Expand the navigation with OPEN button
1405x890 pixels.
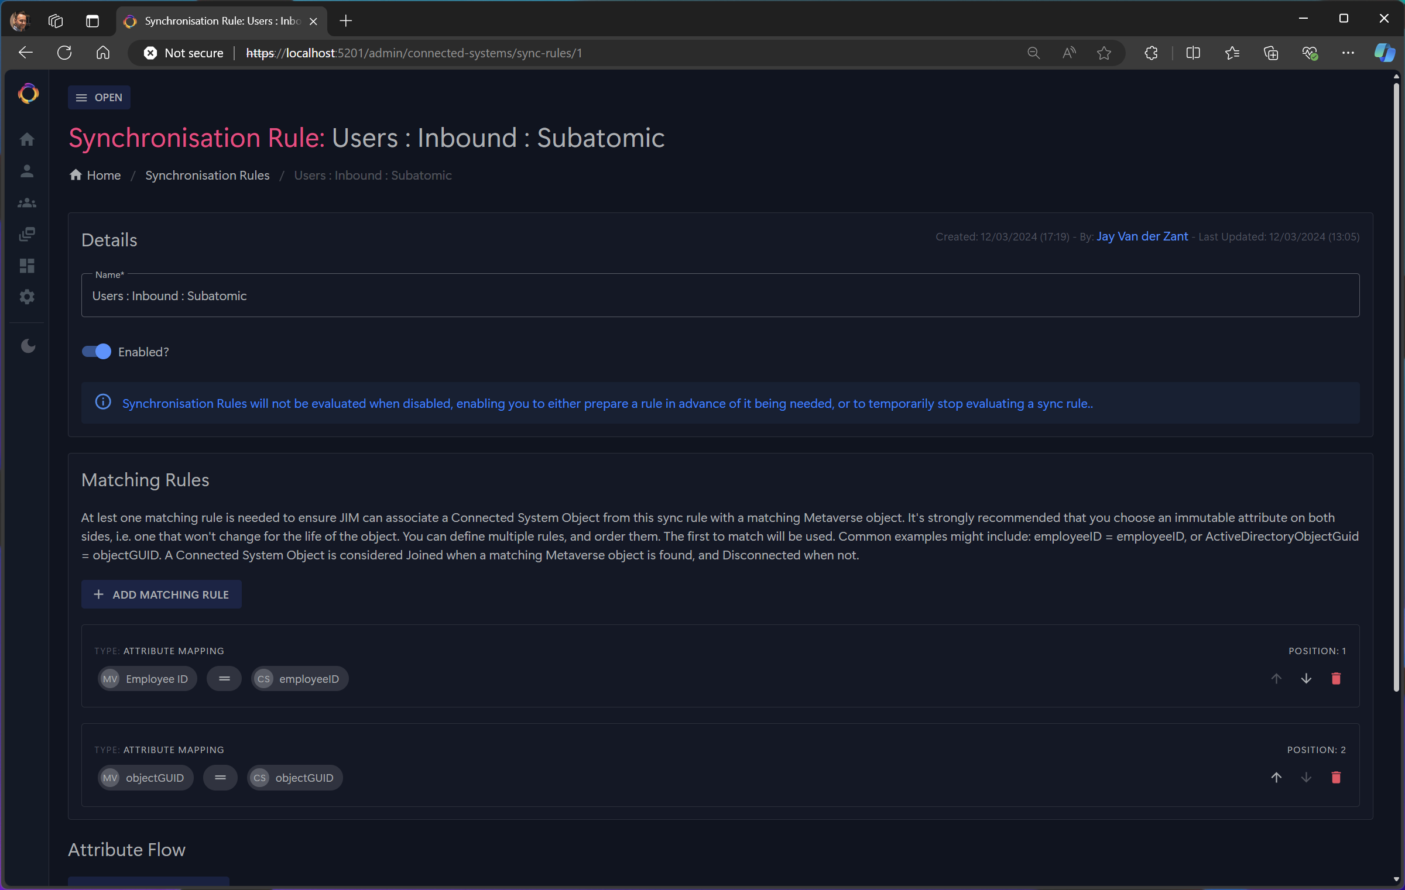click(x=99, y=98)
